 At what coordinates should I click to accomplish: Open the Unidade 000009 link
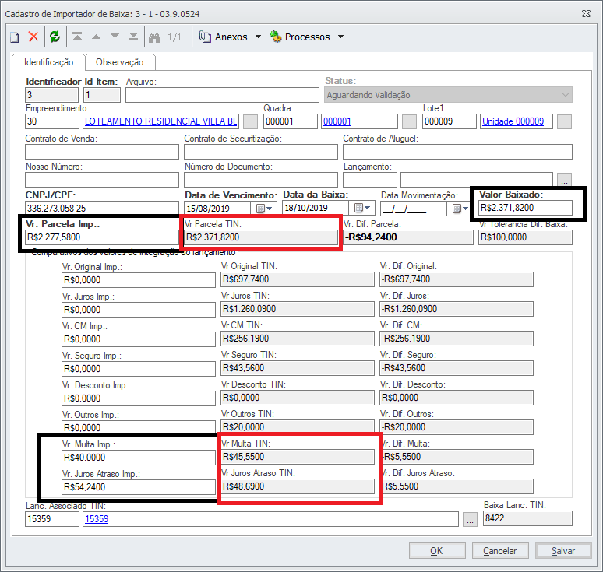(513, 121)
